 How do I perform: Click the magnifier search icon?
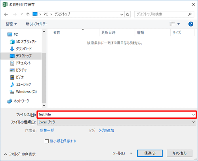190,14
